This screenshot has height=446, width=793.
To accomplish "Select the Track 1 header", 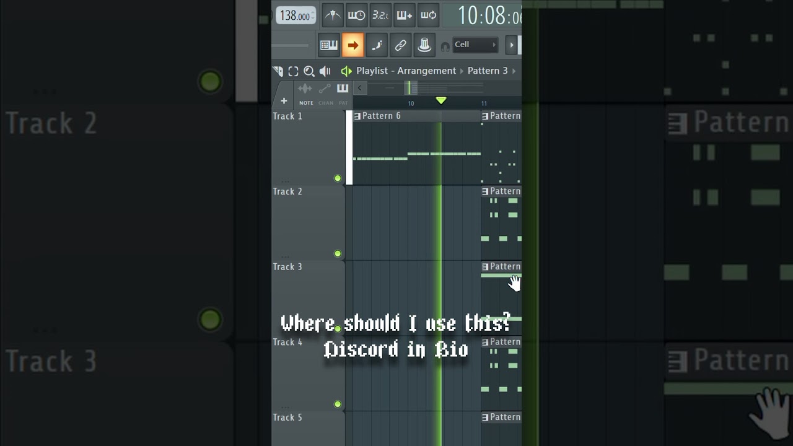I will pos(308,147).
